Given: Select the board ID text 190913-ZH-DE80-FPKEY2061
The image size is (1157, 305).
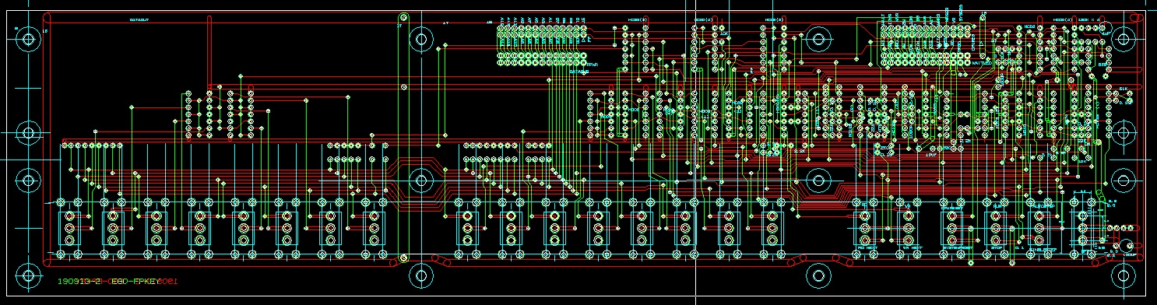Looking at the screenshot, I should 118,281.
